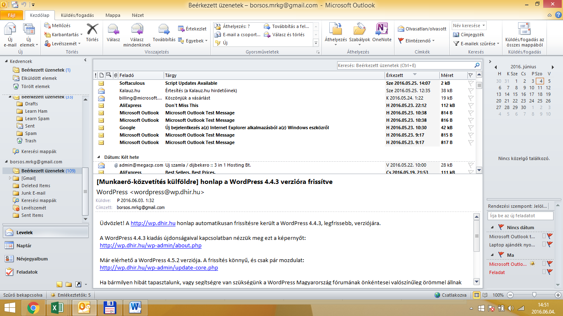
Task: Click the Törlés delete icon
Action: (x=92, y=33)
